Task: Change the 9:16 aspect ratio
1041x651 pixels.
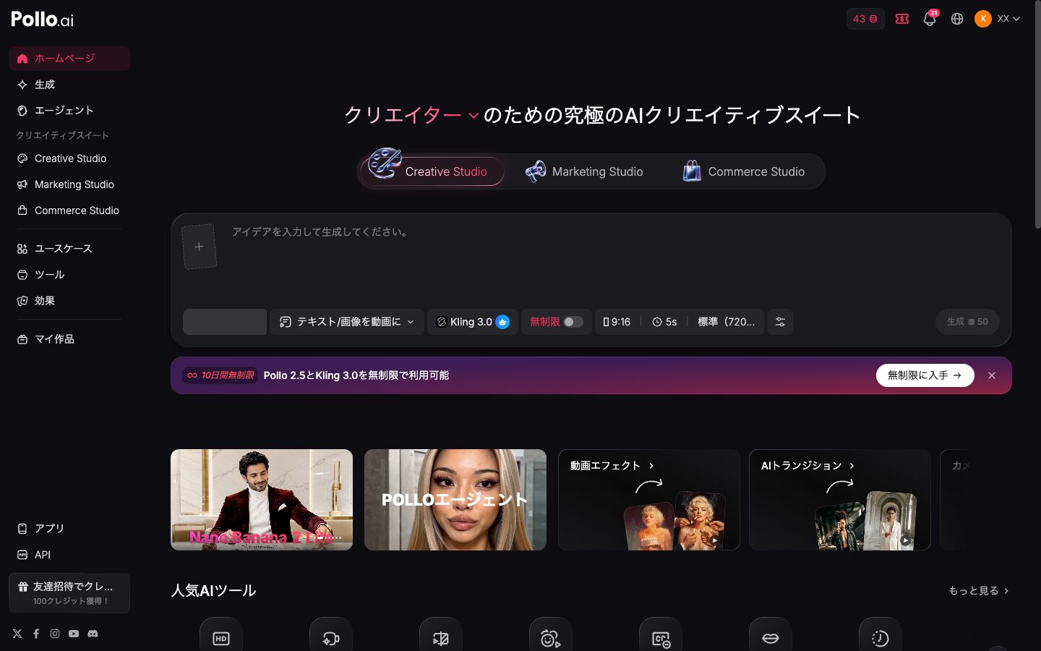Action: [x=617, y=322]
